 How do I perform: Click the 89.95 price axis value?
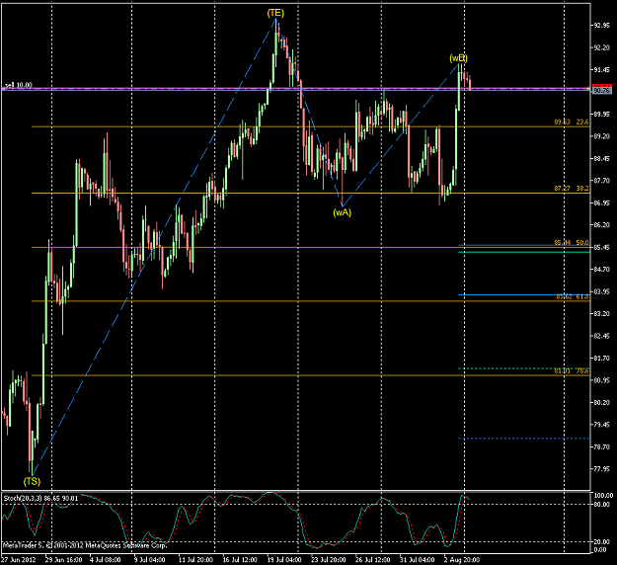point(601,115)
